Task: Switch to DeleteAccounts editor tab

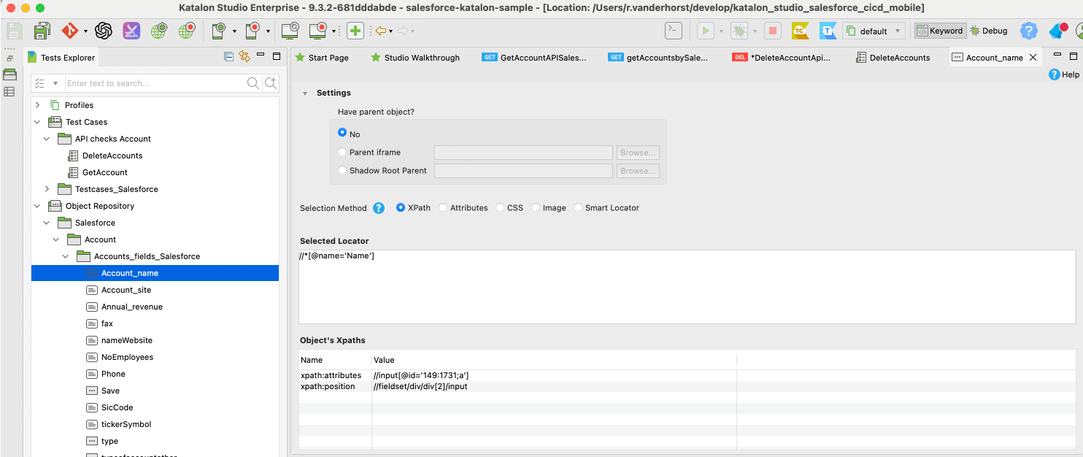Action: point(893,57)
